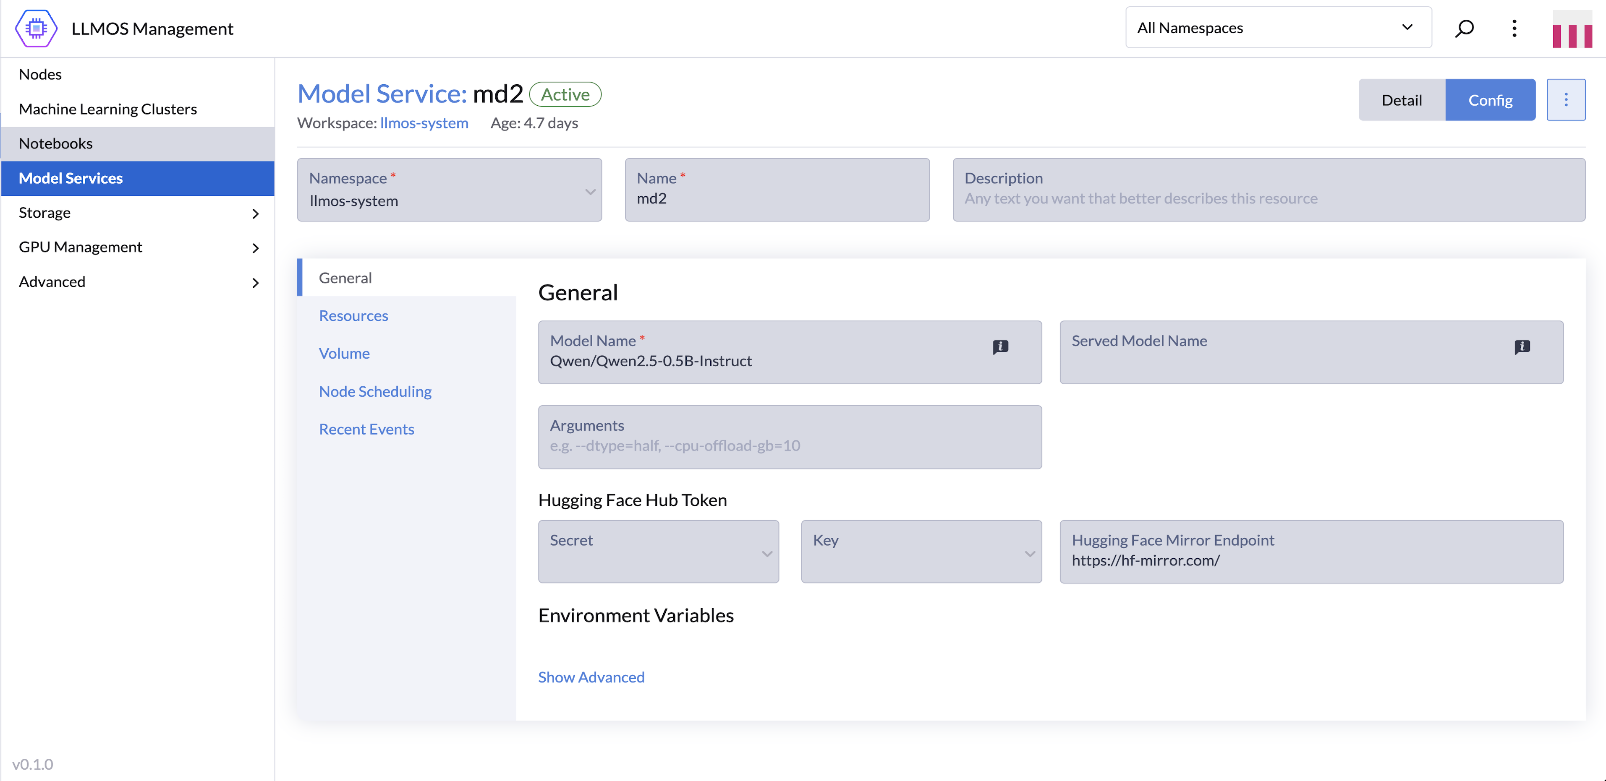Open the llmos-system workspace link

pyautogui.click(x=424, y=123)
